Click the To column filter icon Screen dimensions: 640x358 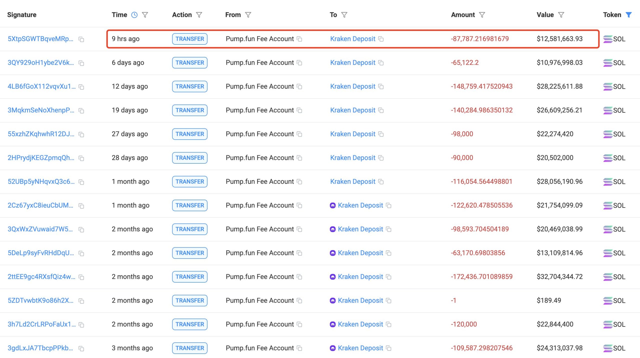[344, 15]
